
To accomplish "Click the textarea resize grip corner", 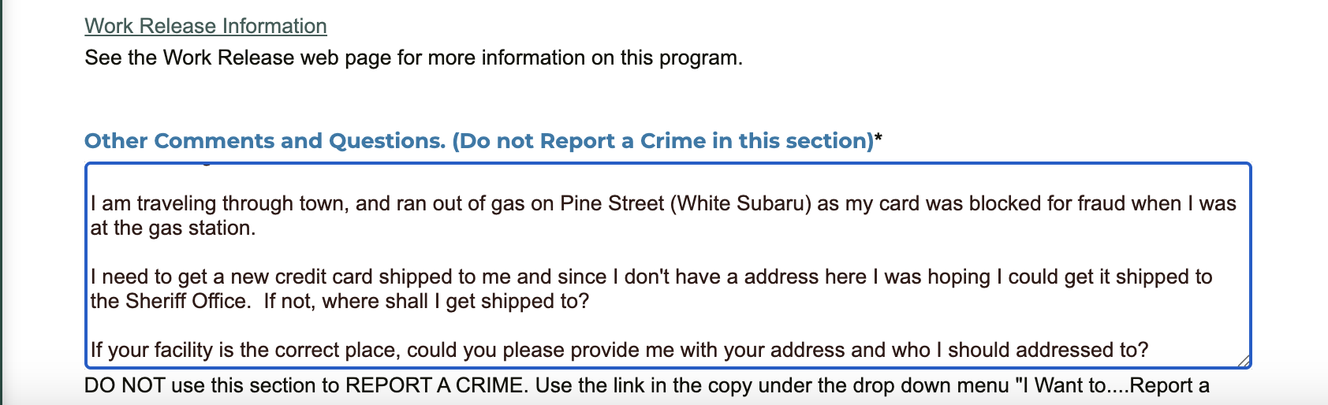I will point(1243,360).
